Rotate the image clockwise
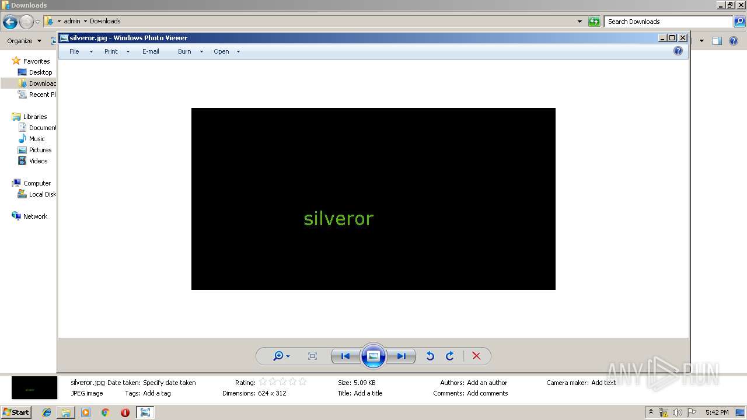Screen dimensions: 747x420 450,356
